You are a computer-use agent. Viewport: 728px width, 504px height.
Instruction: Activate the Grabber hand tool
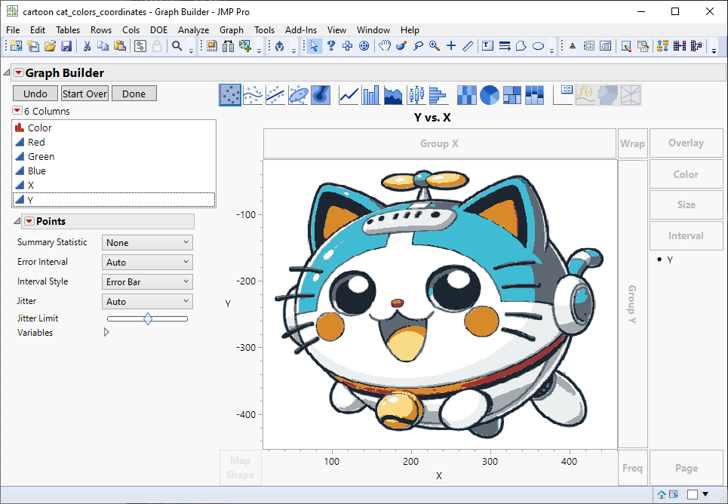click(384, 46)
